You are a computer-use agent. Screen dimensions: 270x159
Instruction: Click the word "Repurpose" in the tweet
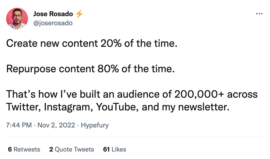pos(31,69)
